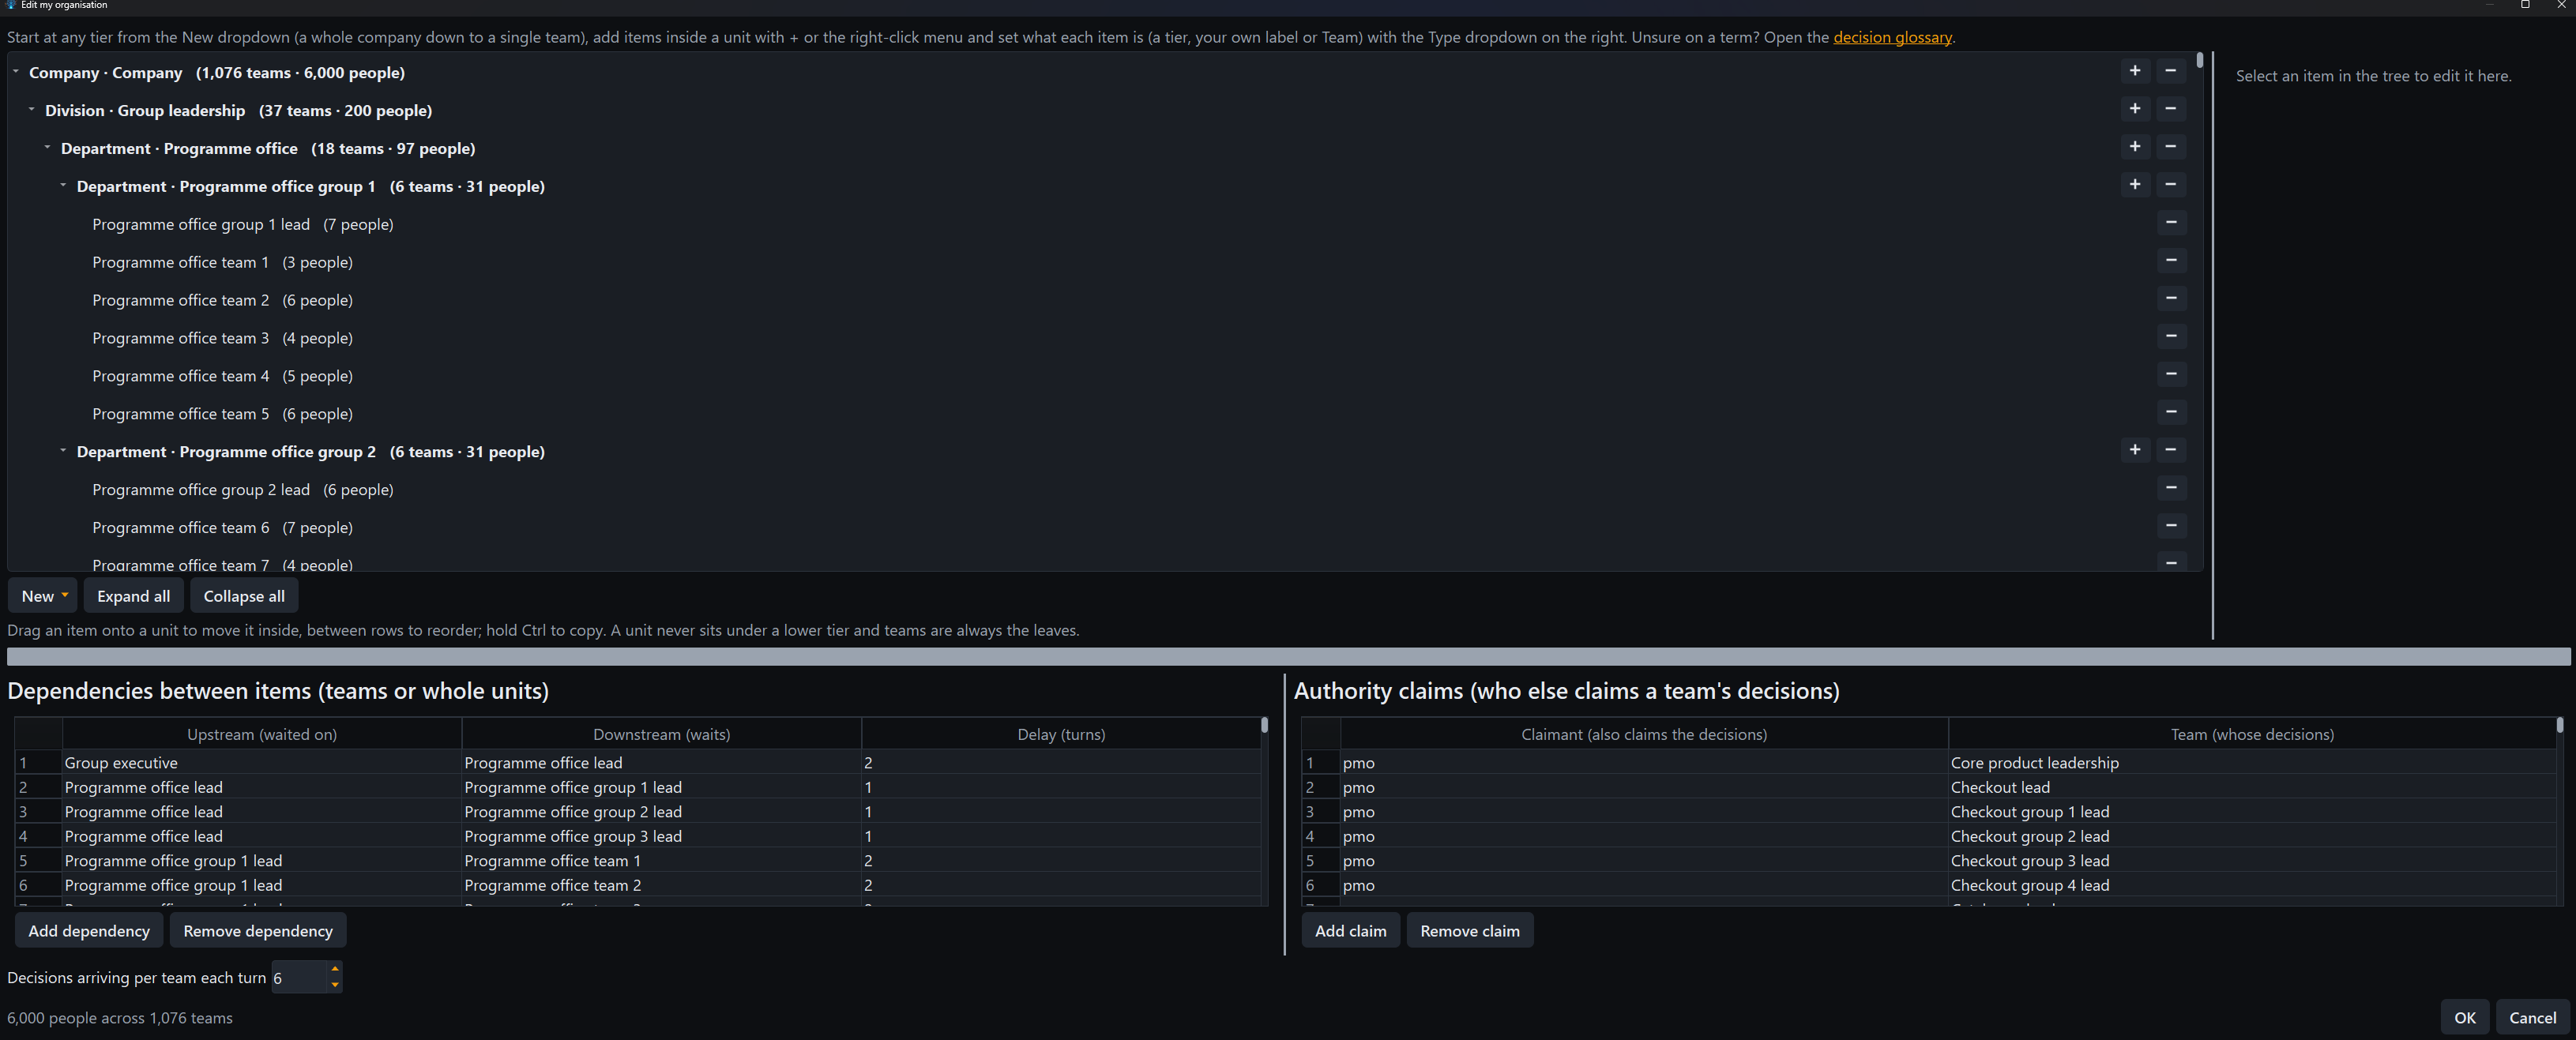Focus the decisions per turn input field

pyautogui.click(x=298, y=977)
